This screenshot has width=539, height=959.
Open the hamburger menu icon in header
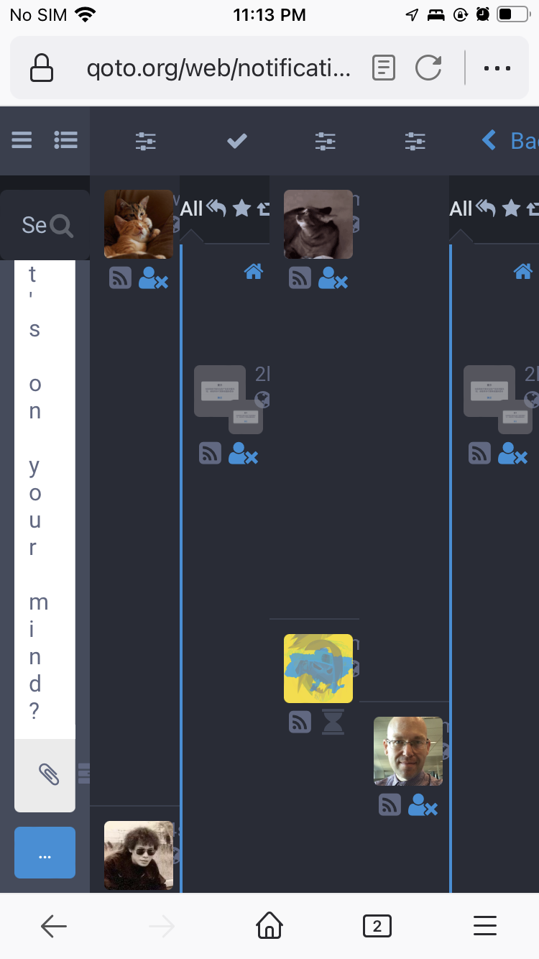22,139
